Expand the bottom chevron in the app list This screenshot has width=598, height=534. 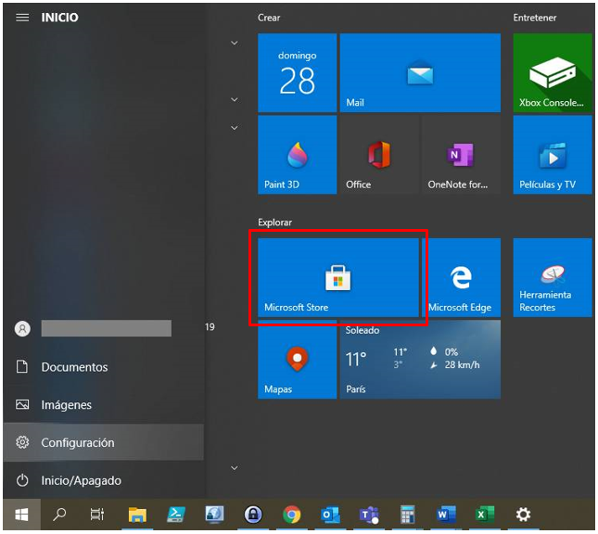tap(235, 468)
